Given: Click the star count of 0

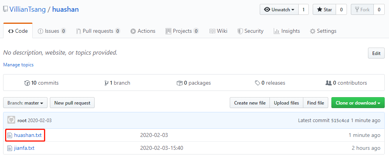Looking at the screenshot, I should click(341, 10).
